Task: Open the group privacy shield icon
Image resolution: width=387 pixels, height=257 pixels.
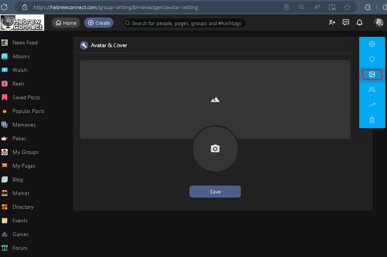Action: pyautogui.click(x=372, y=59)
